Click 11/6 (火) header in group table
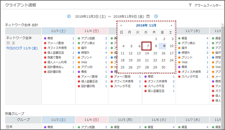Image resolution: width=225 pixels, height=130 pixels. 159,120
